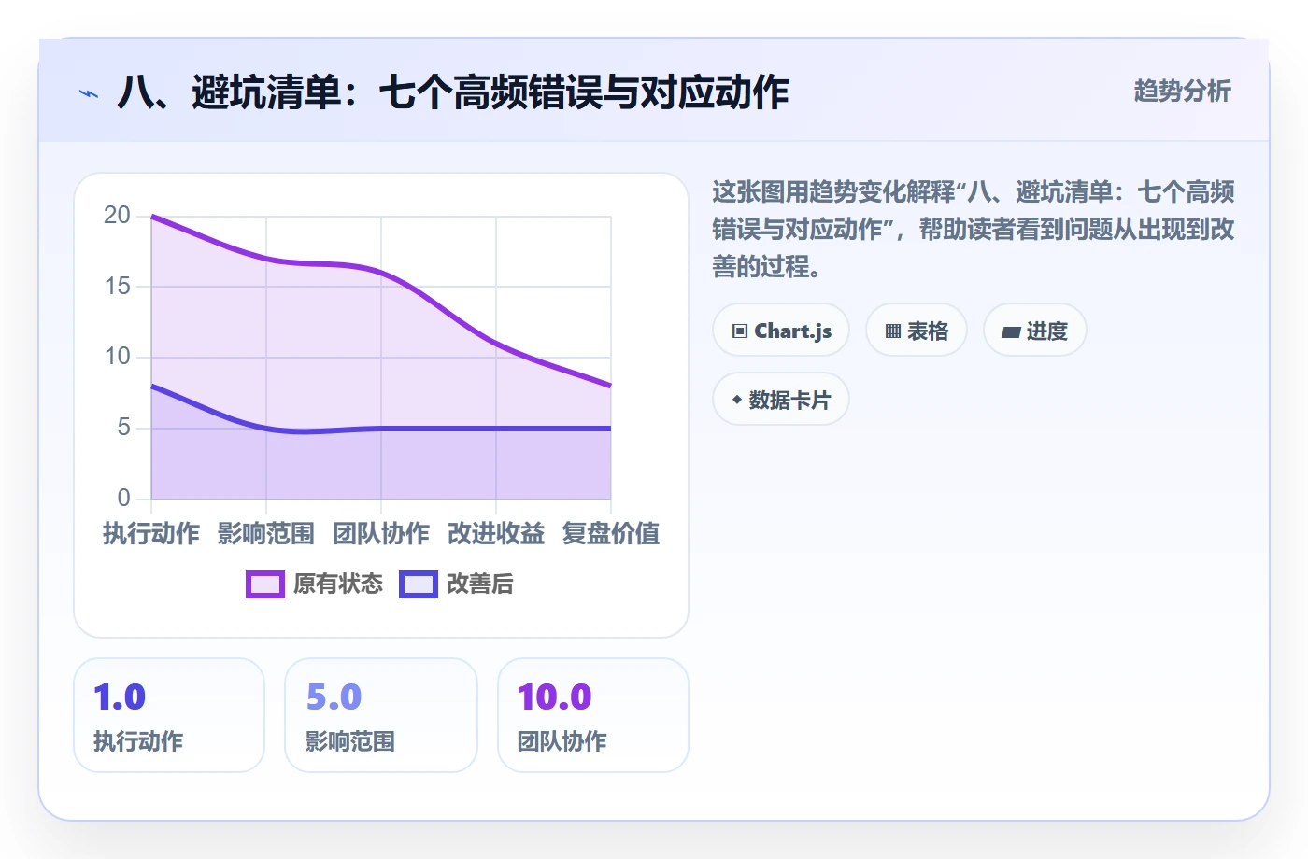
Task: Click the 执行动作 caption under 1.0
Action: click(x=138, y=741)
